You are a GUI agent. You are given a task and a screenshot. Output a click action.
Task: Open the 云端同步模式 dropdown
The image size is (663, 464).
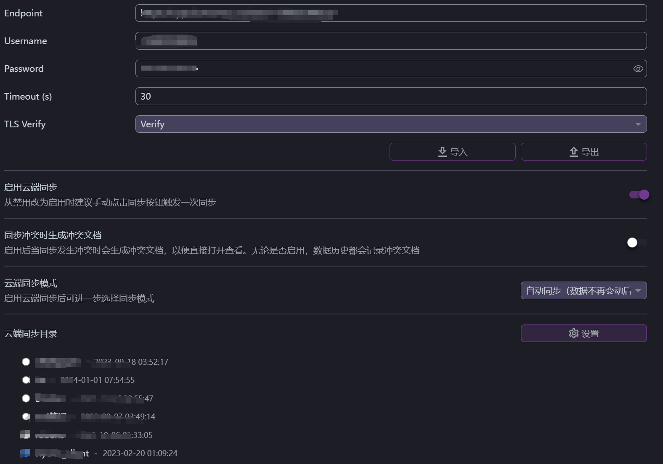pyautogui.click(x=583, y=290)
